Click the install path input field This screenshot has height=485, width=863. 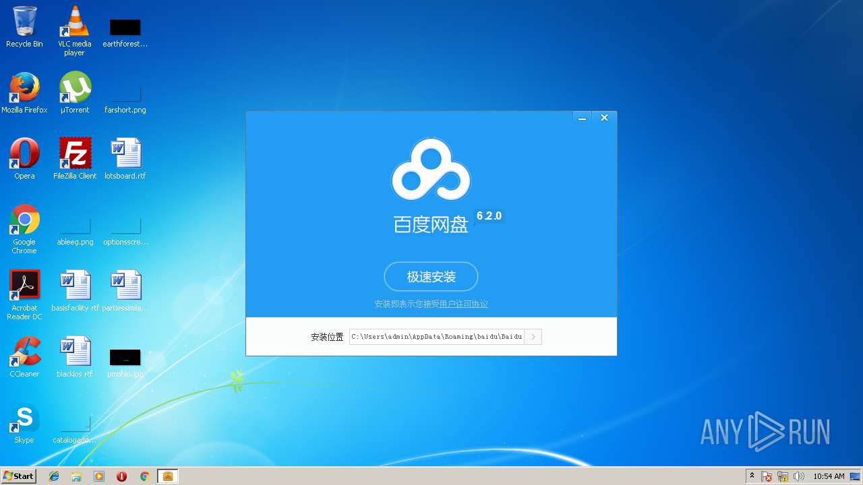tap(437, 336)
